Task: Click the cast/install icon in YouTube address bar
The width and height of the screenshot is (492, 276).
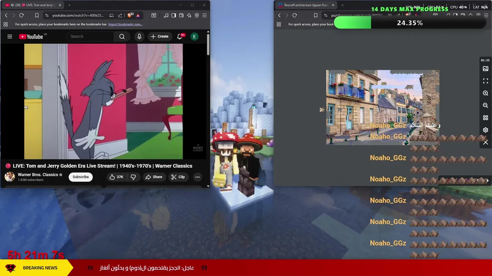Action: [111, 15]
